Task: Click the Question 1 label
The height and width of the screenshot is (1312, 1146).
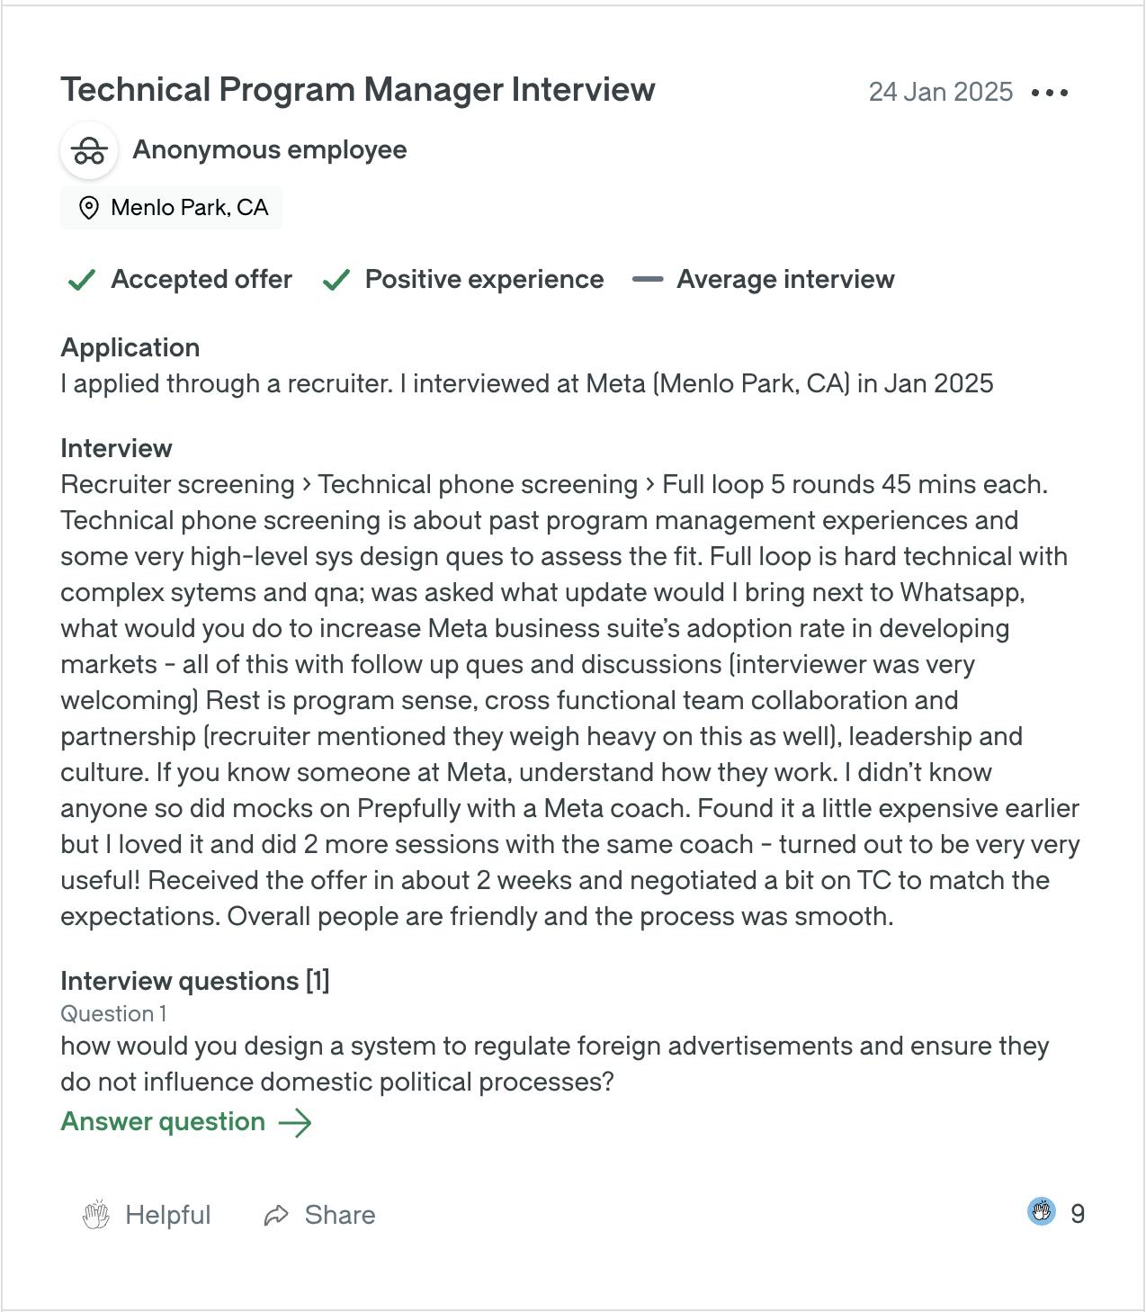Action: 113,1014
